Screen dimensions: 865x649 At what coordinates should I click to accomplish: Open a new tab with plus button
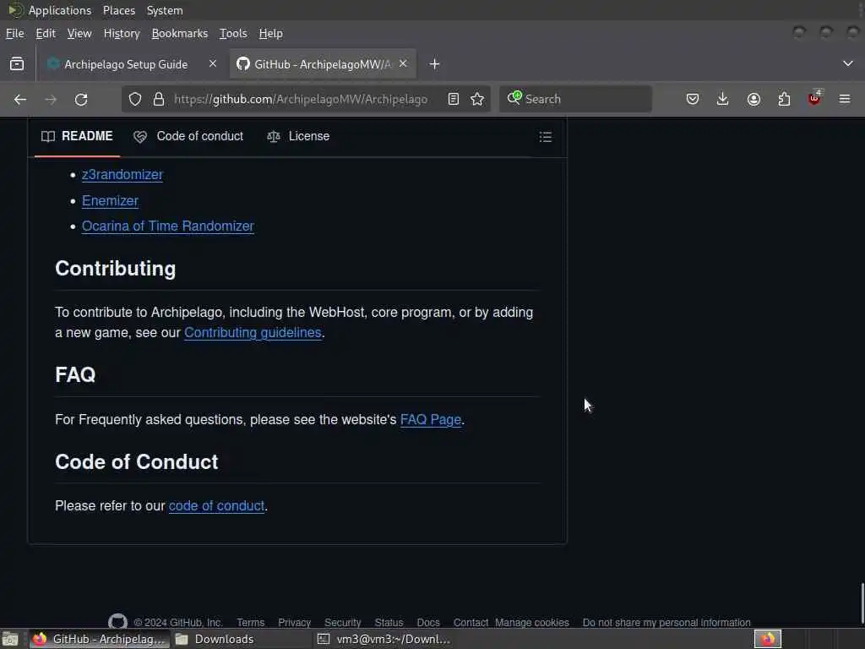click(x=435, y=64)
